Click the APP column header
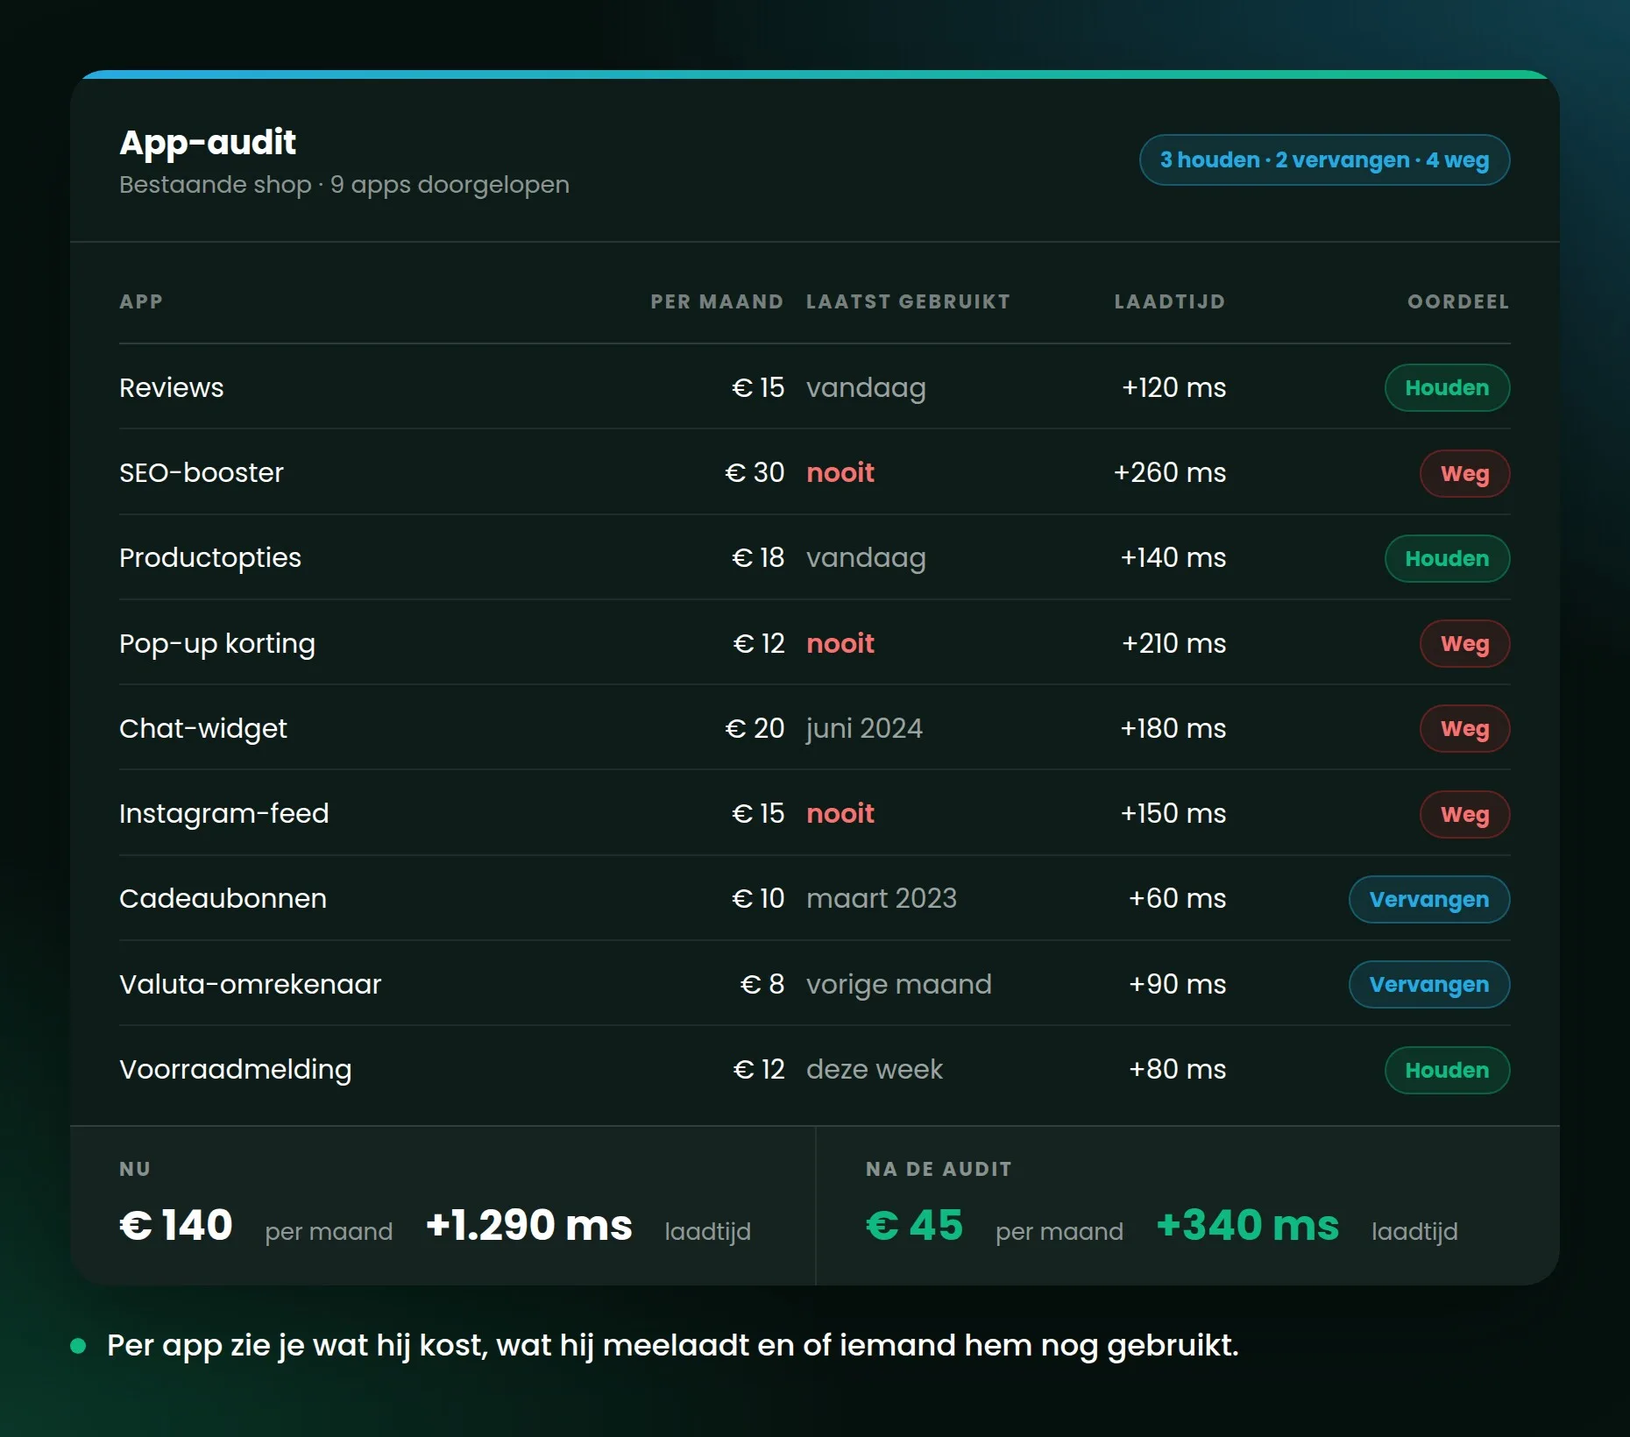 [141, 301]
